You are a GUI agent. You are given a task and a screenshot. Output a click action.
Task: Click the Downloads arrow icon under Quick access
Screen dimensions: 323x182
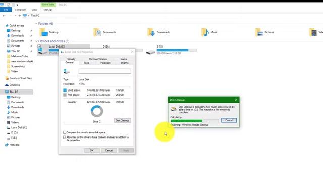[x=9, y=36]
